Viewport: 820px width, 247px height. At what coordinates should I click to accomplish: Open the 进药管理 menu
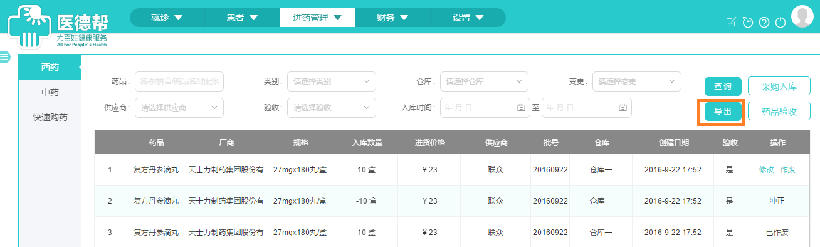pos(317,18)
